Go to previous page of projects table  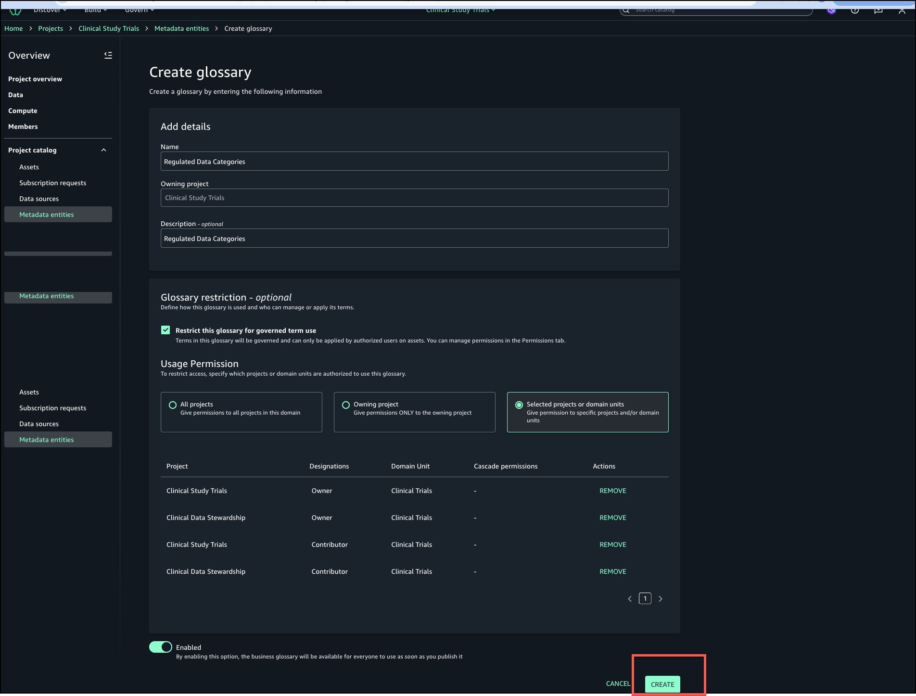pyautogui.click(x=630, y=599)
